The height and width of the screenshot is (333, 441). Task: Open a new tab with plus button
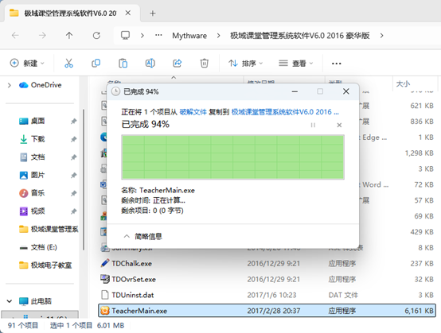point(152,14)
